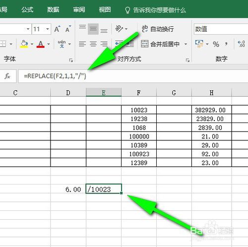
Task: Select column F header
Action: pos(139,93)
